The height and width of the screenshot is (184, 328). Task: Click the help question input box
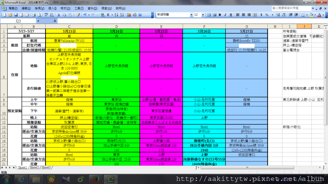coord(291,8)
